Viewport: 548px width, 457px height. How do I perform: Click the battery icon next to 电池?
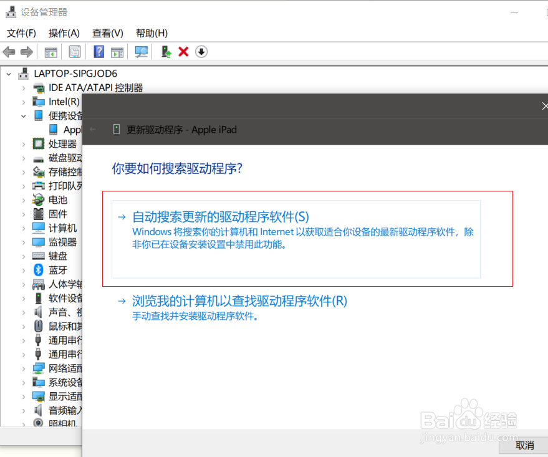tap(38, 200)
